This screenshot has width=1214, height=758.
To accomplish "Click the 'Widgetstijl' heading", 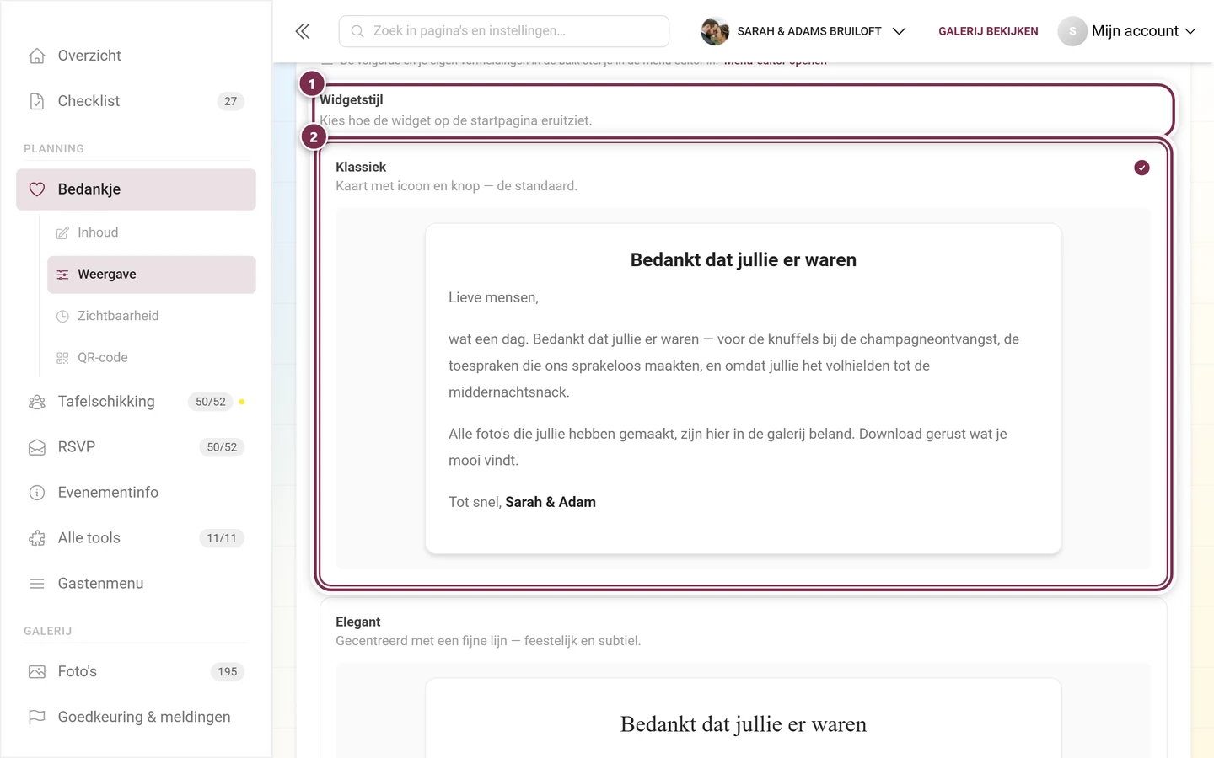I will pos(352,99).
